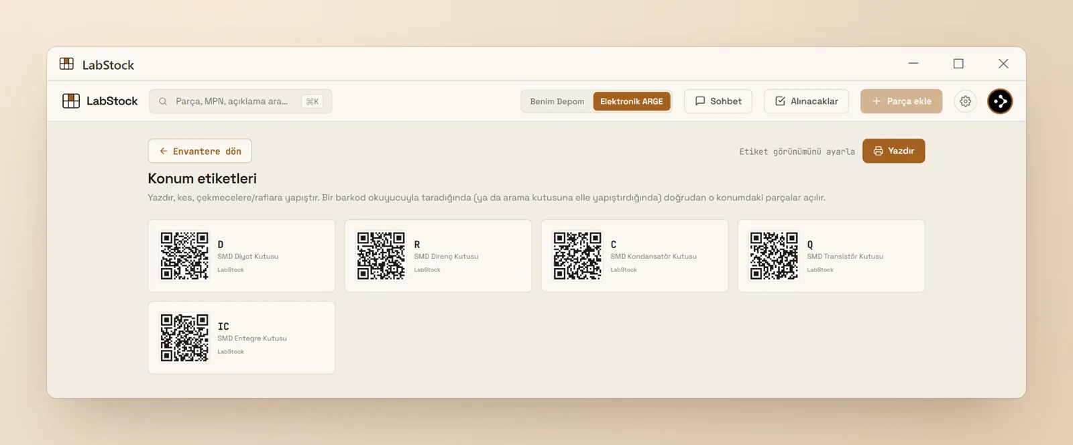Click 'SMD Kondansatör Kutusu' text
Screen dimensions: 1073x445
click(x=653, y=257)
